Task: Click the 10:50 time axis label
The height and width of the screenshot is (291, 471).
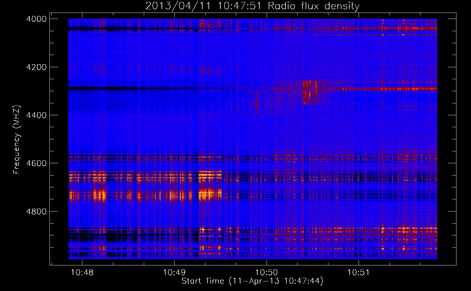Action: [266, 273]
